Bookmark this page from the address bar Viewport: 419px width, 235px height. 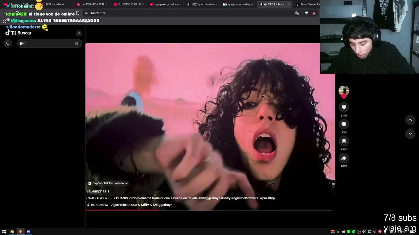tap(78, 13)
